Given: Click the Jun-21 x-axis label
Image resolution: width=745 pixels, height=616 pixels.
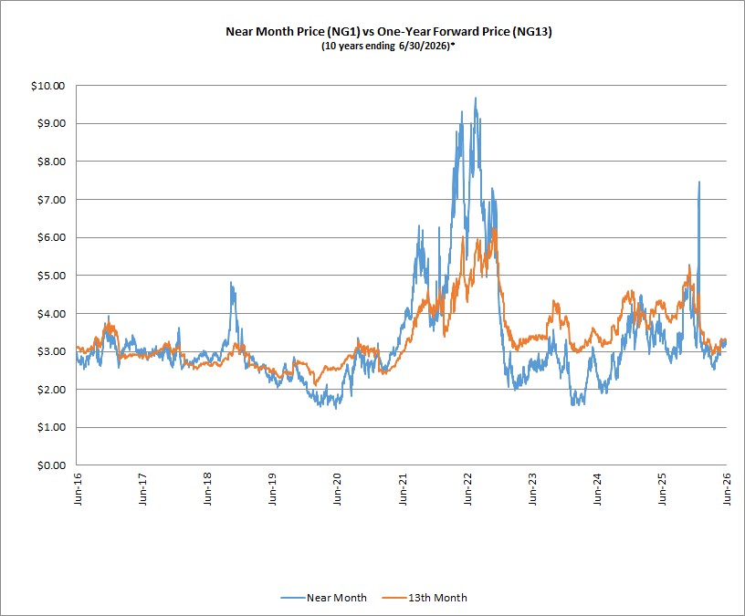Looking at the screenshot, I should click(403, 489).
